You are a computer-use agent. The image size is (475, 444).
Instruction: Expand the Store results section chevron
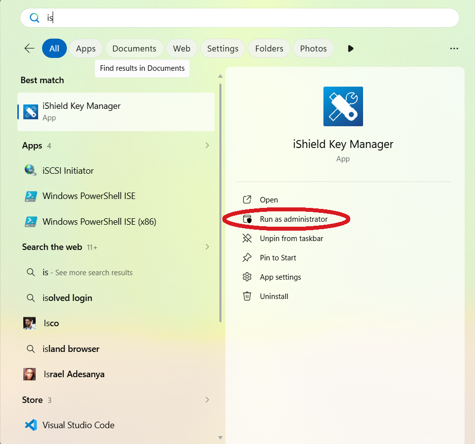(207, 400)
